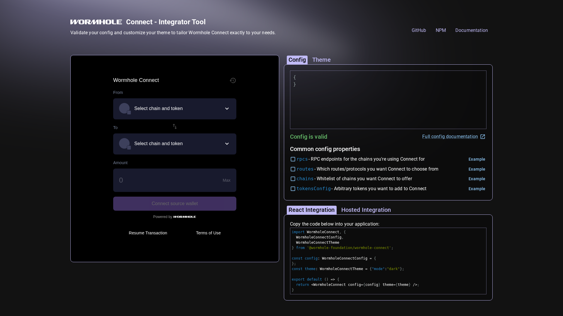Open the NPM link in header

coord(441,30)
